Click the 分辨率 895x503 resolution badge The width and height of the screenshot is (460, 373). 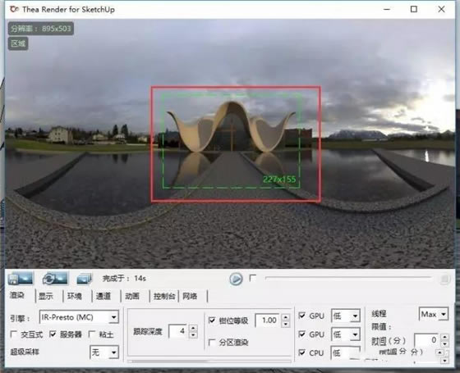point(41,29)
